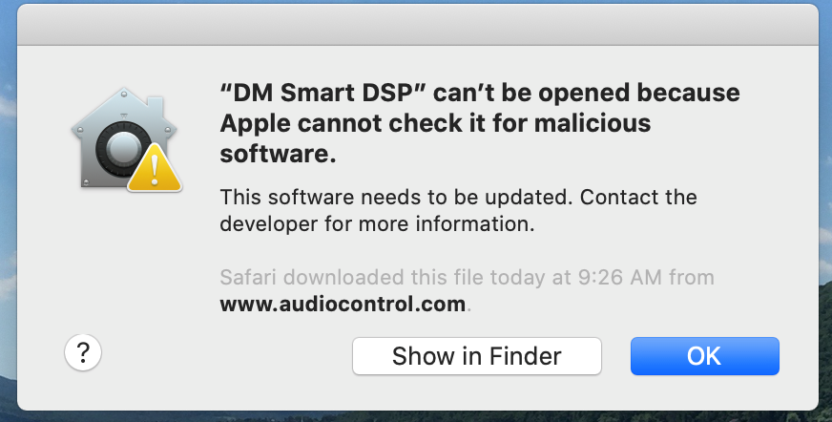
Task: Click the Gatekeeper house-shaped security icon
Action: click(x=124, y=137)
